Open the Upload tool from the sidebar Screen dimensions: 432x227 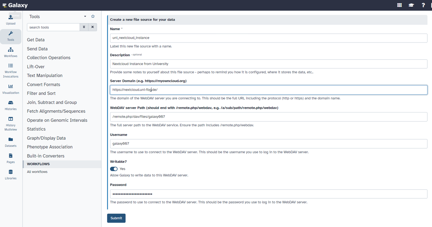click(10, 19)
